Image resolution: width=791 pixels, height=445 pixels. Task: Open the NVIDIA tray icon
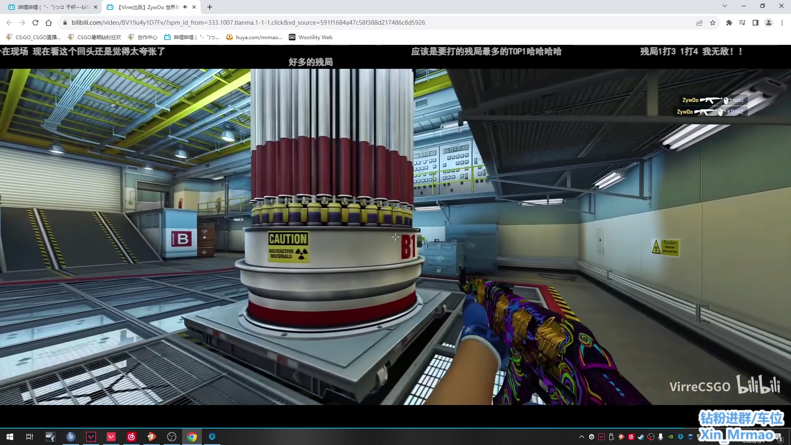671,437
